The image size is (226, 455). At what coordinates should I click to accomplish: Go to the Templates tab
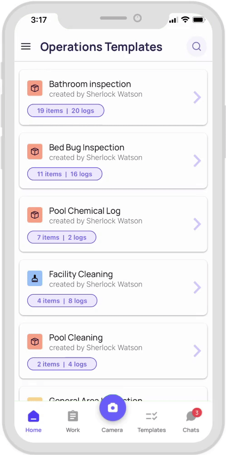pyautogui.click(x=152, y=422)
